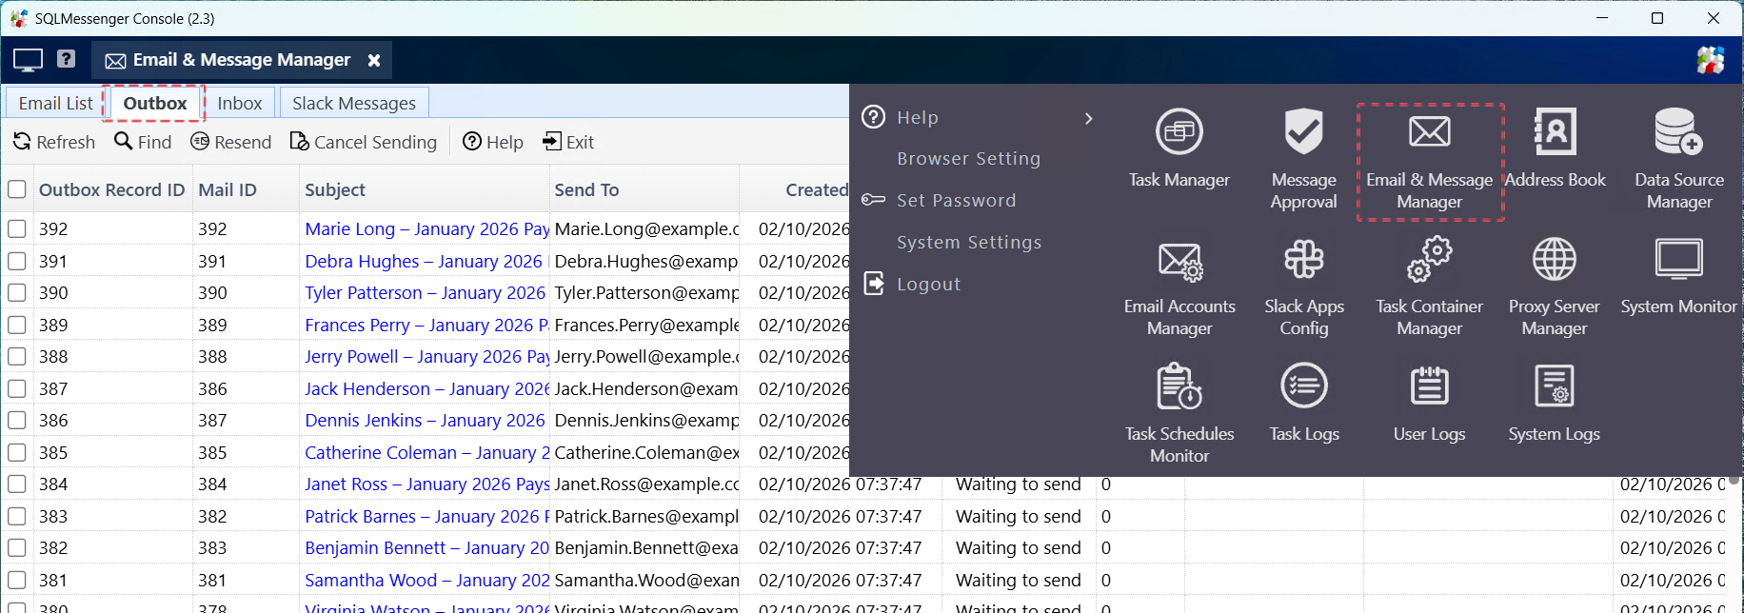Open the Slack Messages tab

point(354,103)
